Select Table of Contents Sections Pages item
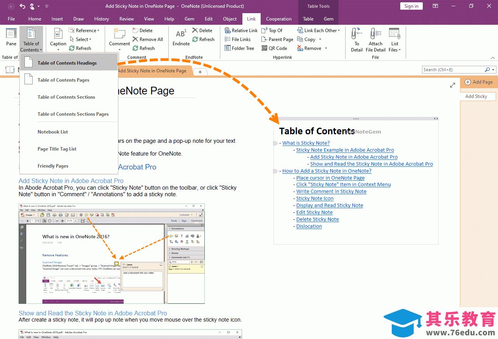498x339 pixels. (69, 114)
